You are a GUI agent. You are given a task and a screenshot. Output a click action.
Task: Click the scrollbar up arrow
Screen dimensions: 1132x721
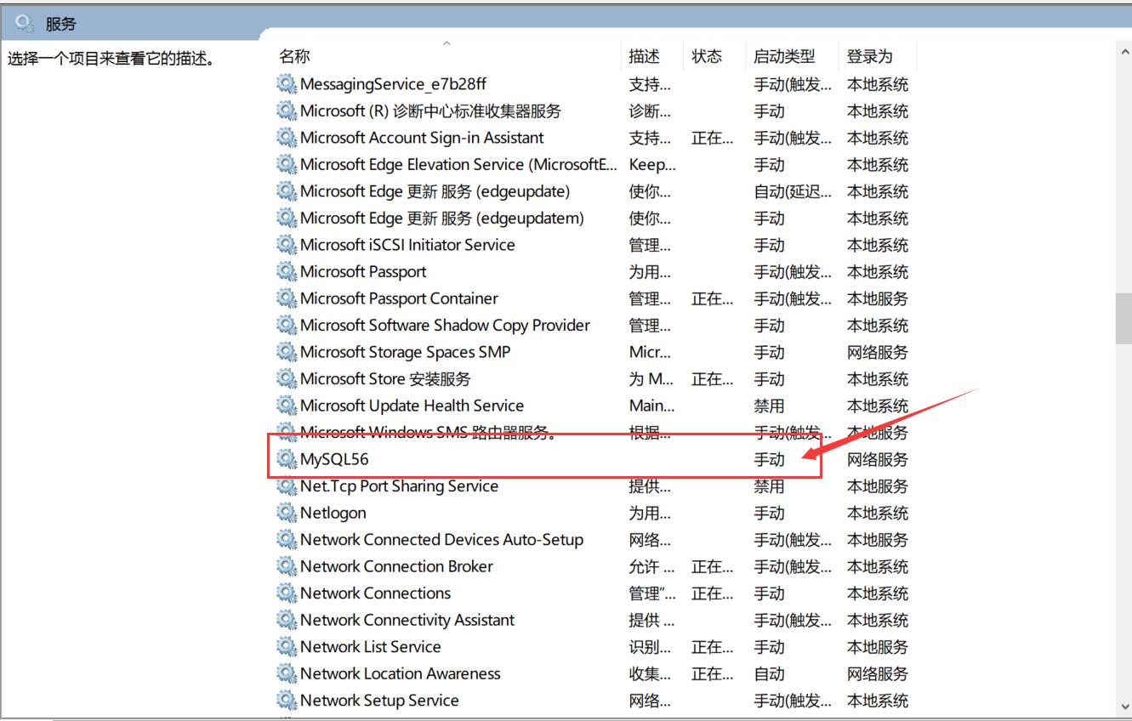[x=1123, y=51]
